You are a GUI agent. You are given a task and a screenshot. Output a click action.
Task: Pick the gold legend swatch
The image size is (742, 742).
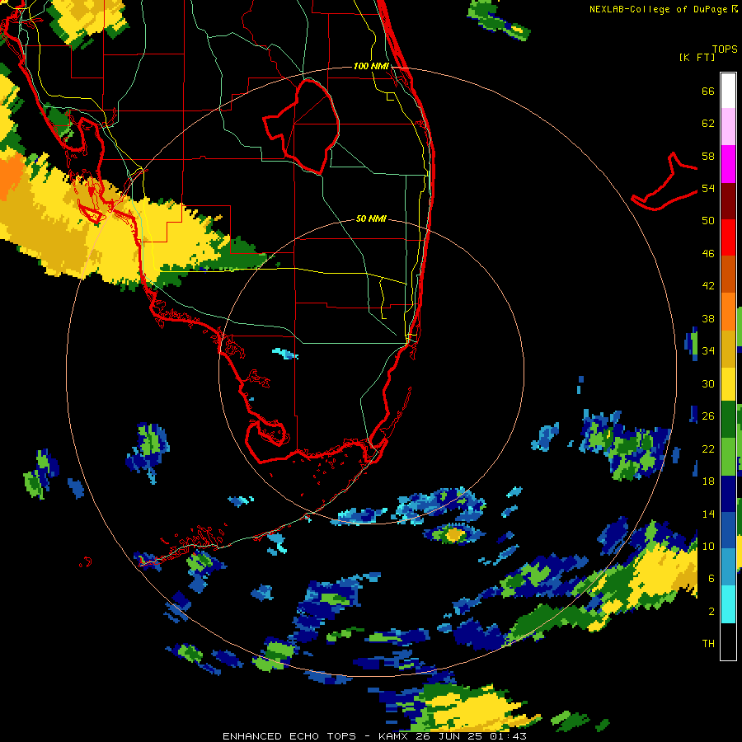coord(728,349)
